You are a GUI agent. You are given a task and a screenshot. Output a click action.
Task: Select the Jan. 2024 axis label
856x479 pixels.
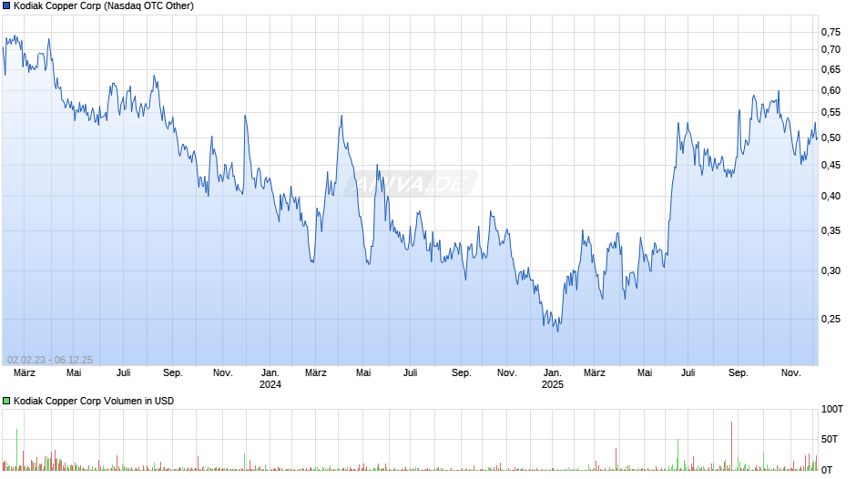pyautogui.click(x=270, y=379)
